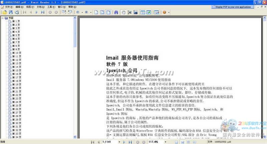The image size is (267, 144).
Task: Click the Save disk icon
Action: tap(11, 12)
